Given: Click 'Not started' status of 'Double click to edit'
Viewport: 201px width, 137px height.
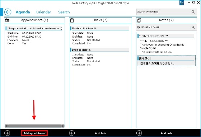Looking at the screenshot, I should point(93,40).
